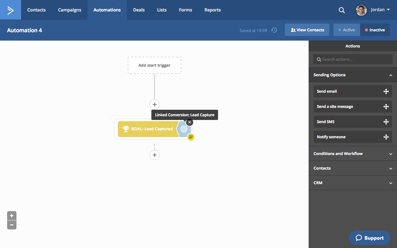Go to the Campaigns tab
Screen dimensions: 397x248
click(x=69, y=10)
